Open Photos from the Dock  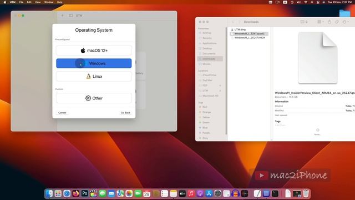[129, 193]
